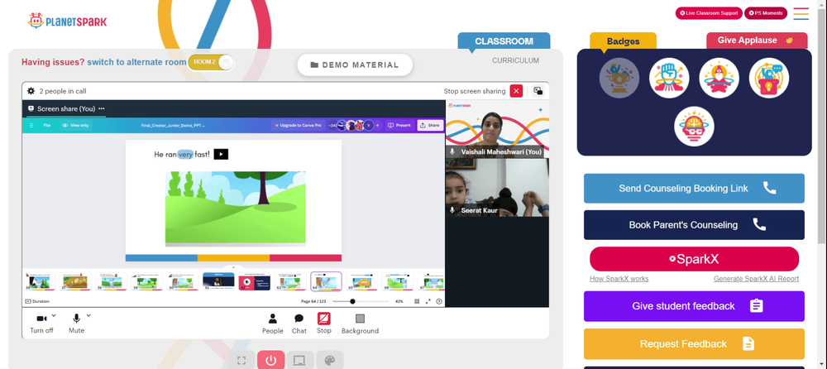Click the plus icon beside Canva avatars
Screen dimensions: 827x369
pos(377,126)
